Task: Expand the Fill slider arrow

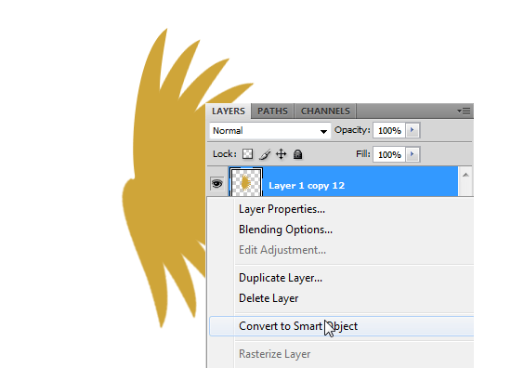Action: pyautogui.click(x=413, y=154)
